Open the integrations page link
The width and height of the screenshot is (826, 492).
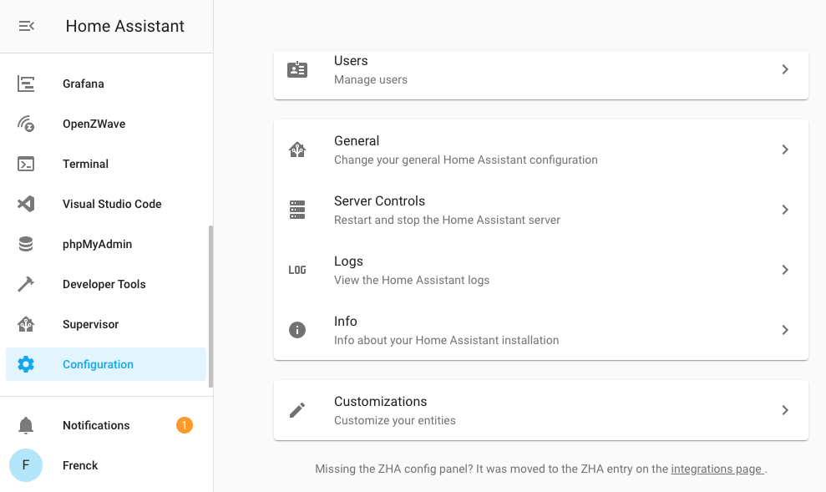point(716,469)
